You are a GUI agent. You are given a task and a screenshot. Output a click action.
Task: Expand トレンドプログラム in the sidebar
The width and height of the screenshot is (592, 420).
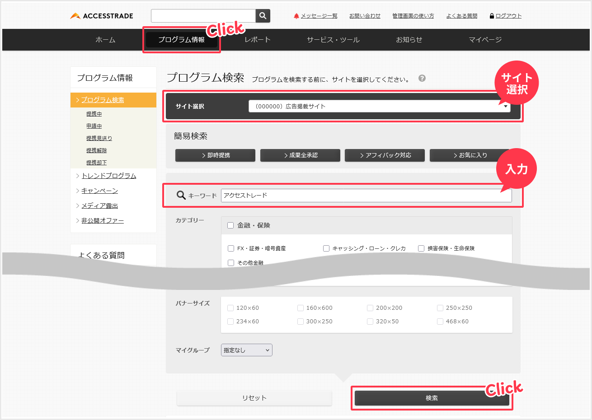[109, 176]
